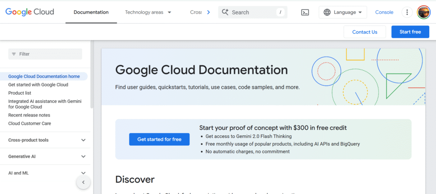The height and width of the screenshot is (194, 436).
Task: Open the Language dropdown
Action: (x=343, y=12)
